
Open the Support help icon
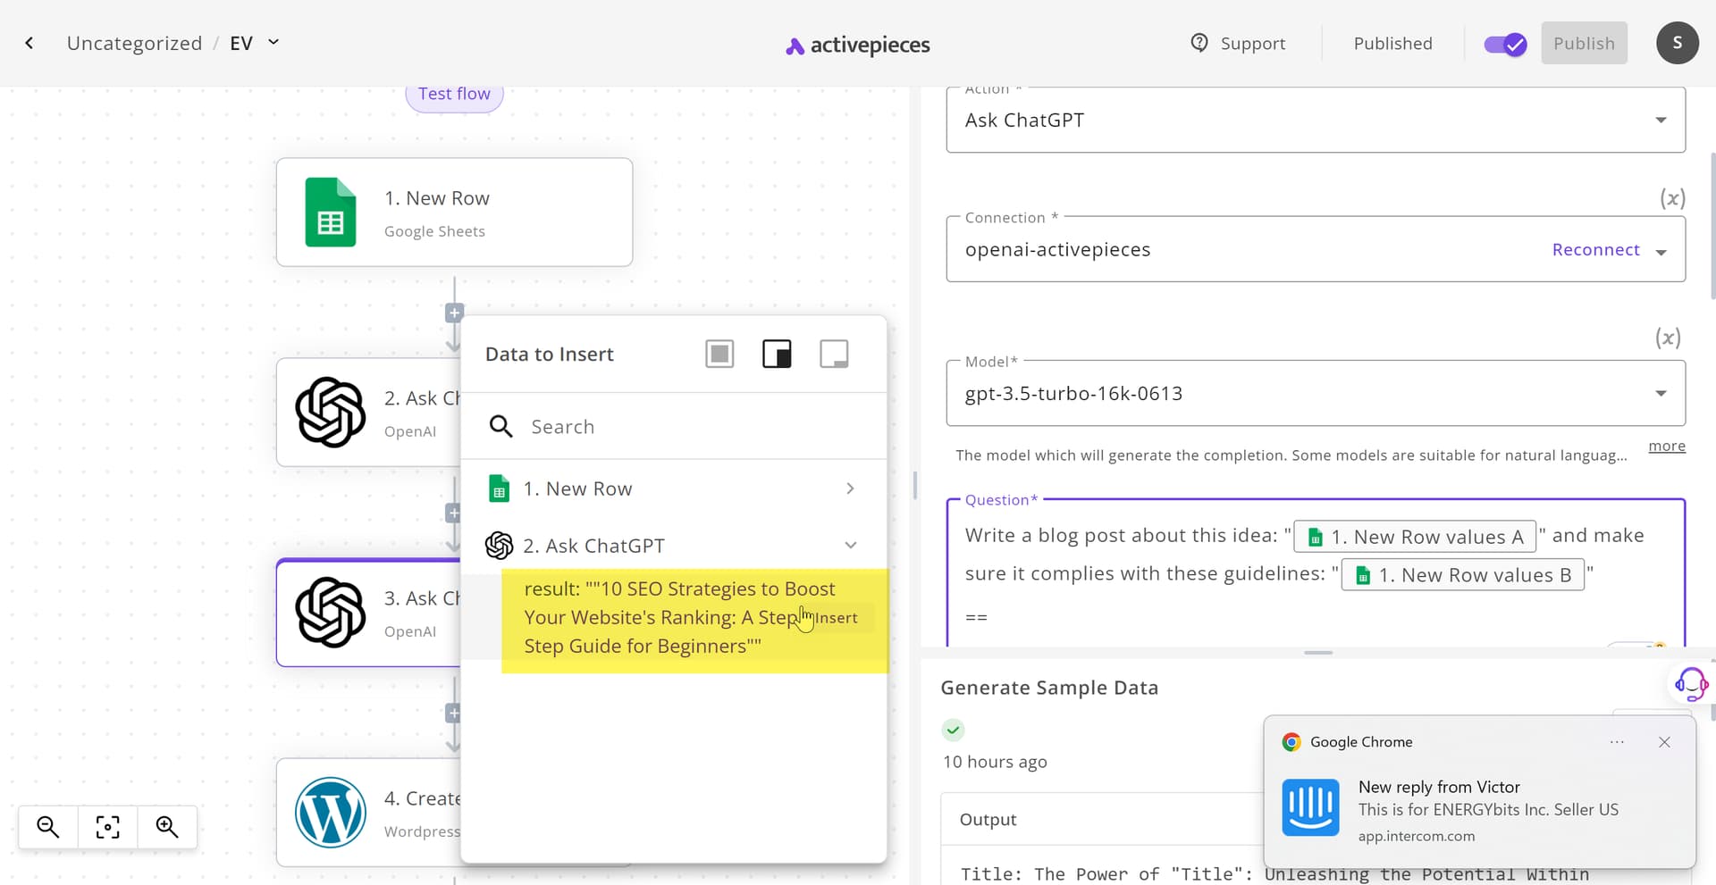click(1199, 43)
